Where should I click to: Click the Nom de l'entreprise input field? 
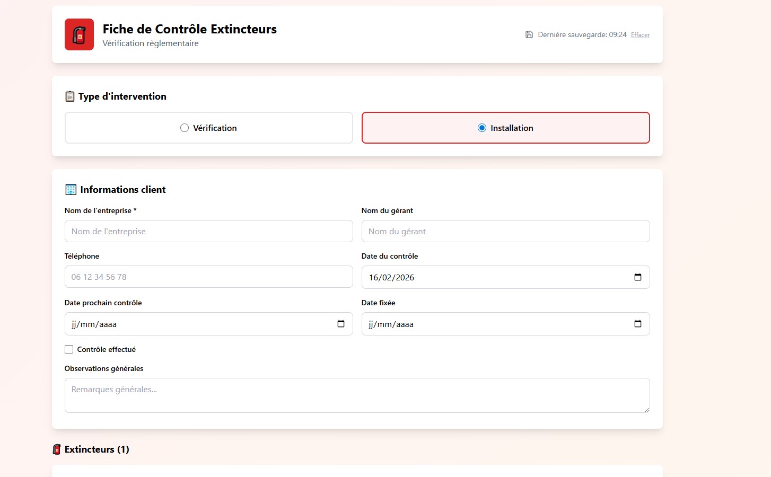click(208, 231)
